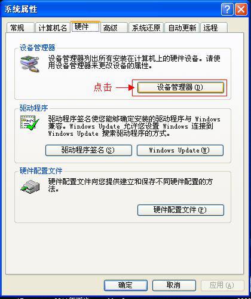Cancel the dialog with 取消
This screenshot has height=299, width=251.
point(174,285)
